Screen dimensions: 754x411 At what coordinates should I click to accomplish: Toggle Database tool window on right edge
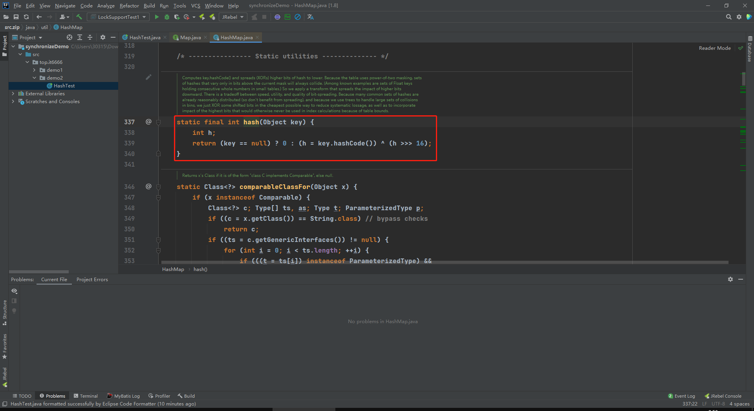[750, 49]
